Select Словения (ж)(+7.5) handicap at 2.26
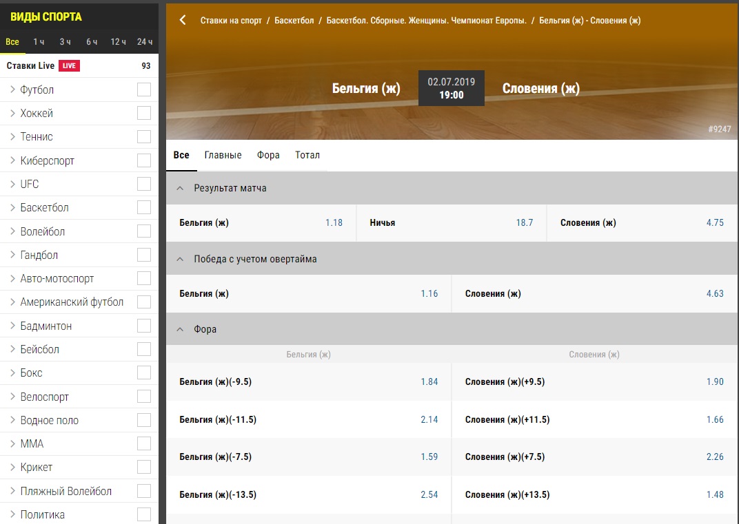Viewport: 739px width, 524px height. coord(594,457)
